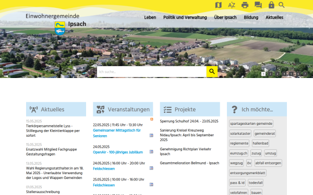Open Gemeinsamer Mittagstisch für Senioren event
313x195 pixels.
pos(117,133)
